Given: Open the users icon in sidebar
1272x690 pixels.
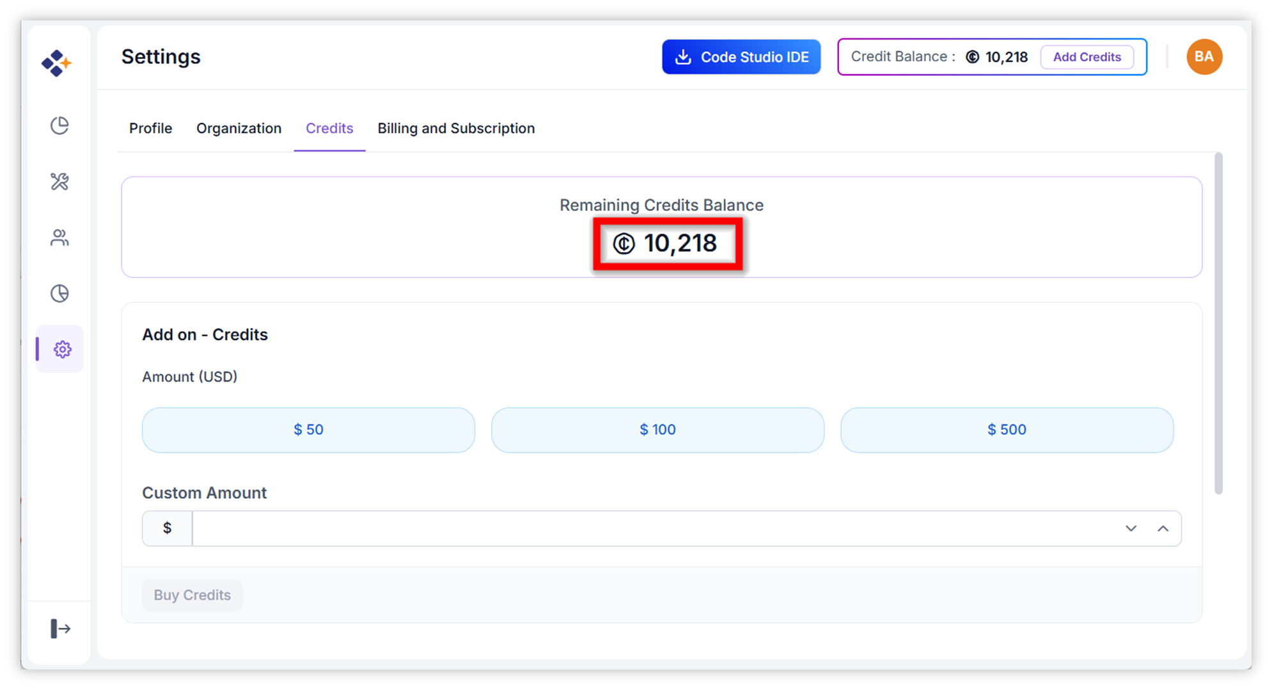Looking at the screenshot, I should click(59, 238).
